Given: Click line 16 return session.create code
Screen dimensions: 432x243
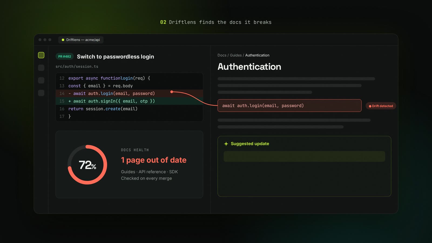Looking at the screenshot, I should pyautogui.click(x=129, y=109).
